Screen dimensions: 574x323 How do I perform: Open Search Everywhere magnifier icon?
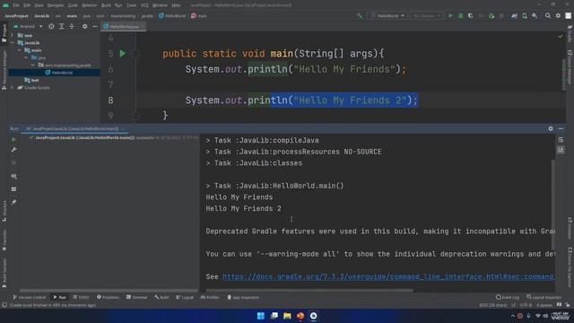coord(548,16)
